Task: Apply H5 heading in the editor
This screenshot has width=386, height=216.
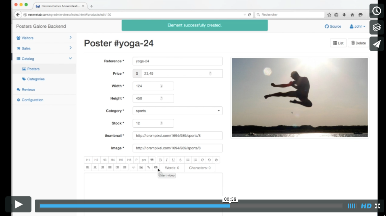Action: [121, 160]
